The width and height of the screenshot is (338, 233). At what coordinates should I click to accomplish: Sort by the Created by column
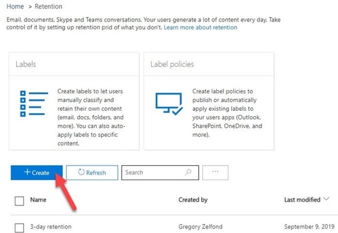(193, 200)
